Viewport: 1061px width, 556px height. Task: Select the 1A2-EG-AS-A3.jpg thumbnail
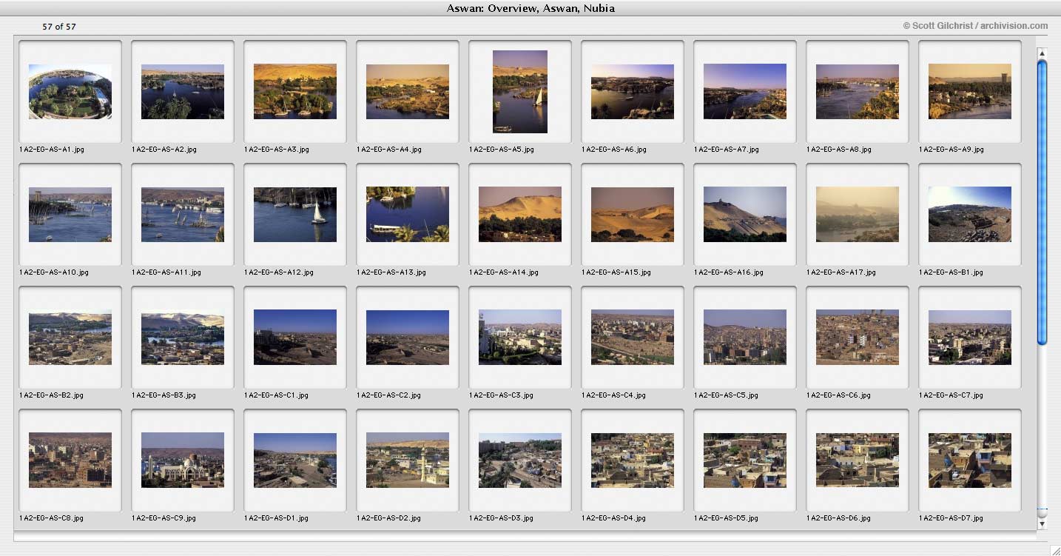[x=295, y=92]
